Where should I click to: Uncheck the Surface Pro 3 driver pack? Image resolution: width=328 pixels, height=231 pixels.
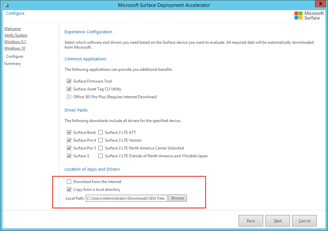pos(69,148)
